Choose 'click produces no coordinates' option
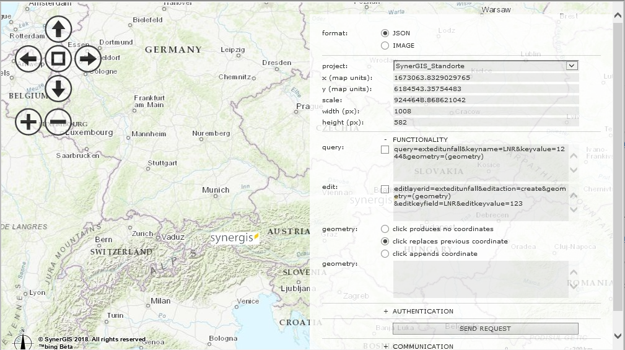This screenshot has height=350, width=625. click(385, 229)
